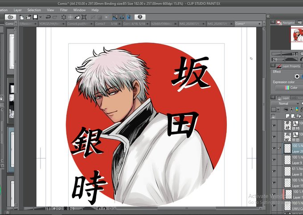Toggle Snap to Special Ruler
The width and height of the screenshot is (303, 215).
(122, 17)
